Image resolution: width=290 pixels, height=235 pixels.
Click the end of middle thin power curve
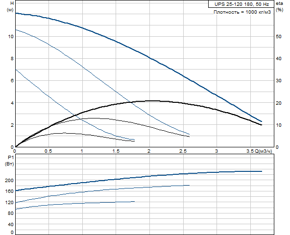pyautogui.click(x=189, y=185)
